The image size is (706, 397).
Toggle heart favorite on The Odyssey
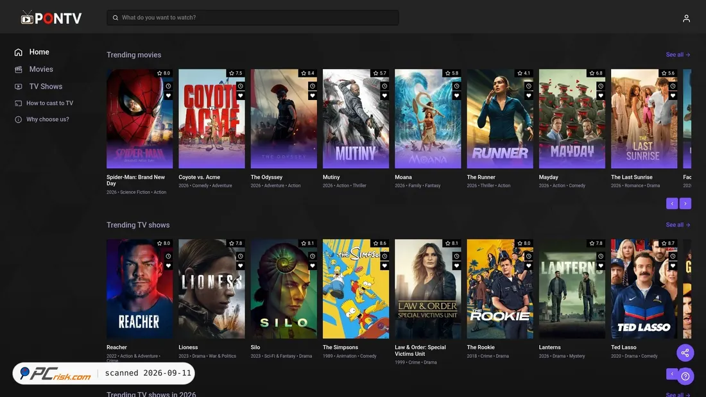[x=312, y=96]
